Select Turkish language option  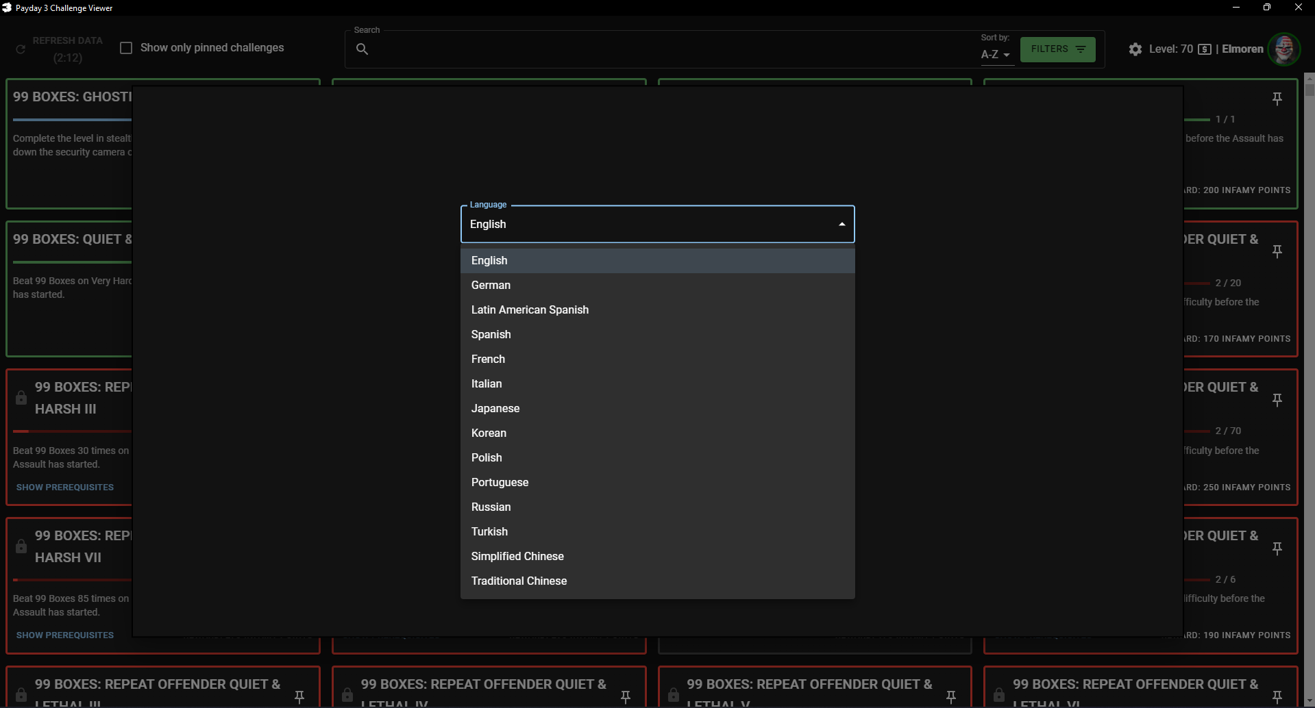pyautogui.click(x=657, y=532)
